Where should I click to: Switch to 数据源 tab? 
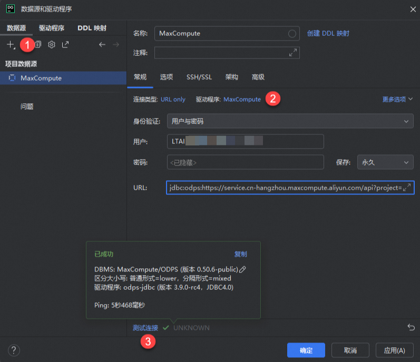click(x=16, y=28)
